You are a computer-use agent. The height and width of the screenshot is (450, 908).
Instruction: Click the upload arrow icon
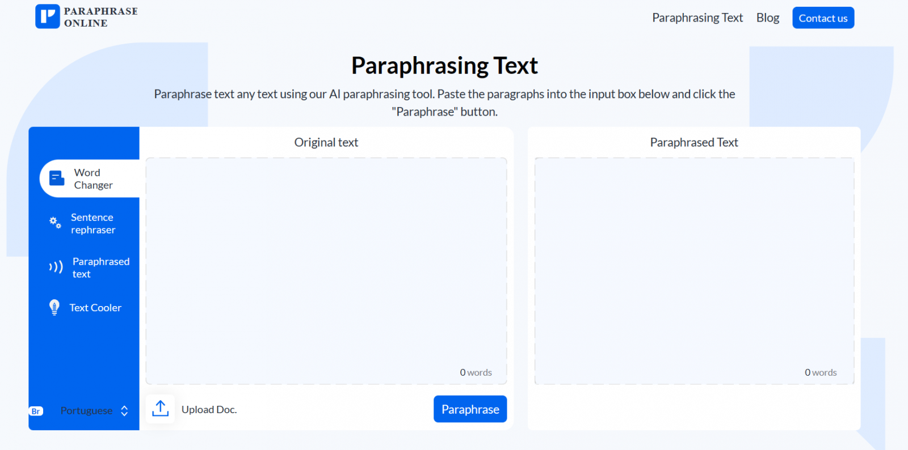point(161,409)
